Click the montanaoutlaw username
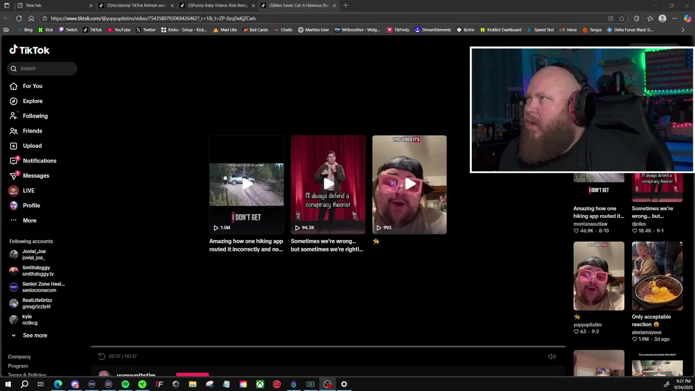This screenshot has height=391, width=695. point(590,224)
